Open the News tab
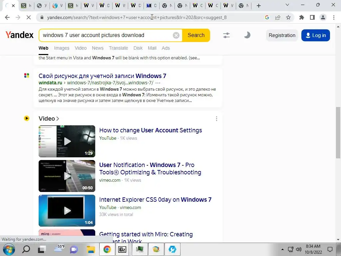Screen dimensions: 341x256 click(x=98, y=48)
